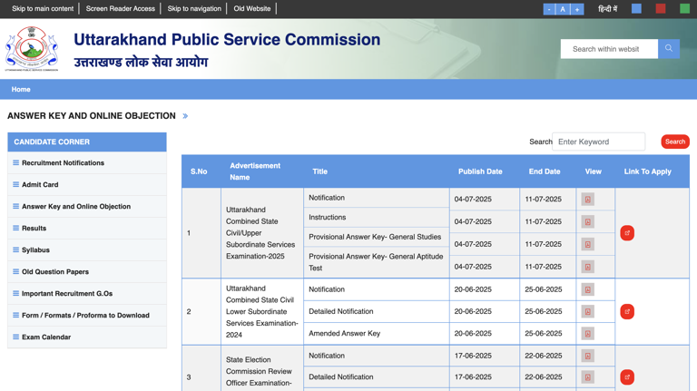The height and width of the screenshot is (391, 697).
Task: Select the blue color theme swatch
Action: tap(636, 9)
